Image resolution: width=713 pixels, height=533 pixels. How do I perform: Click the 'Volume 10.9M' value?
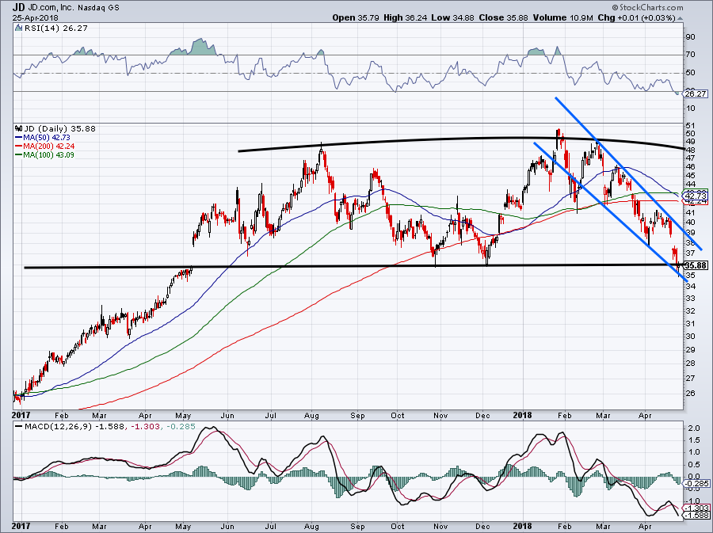tap(563, 17)
